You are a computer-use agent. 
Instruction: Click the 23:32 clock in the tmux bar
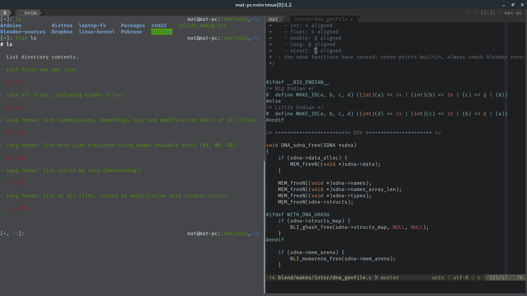[x=488, y=13]
